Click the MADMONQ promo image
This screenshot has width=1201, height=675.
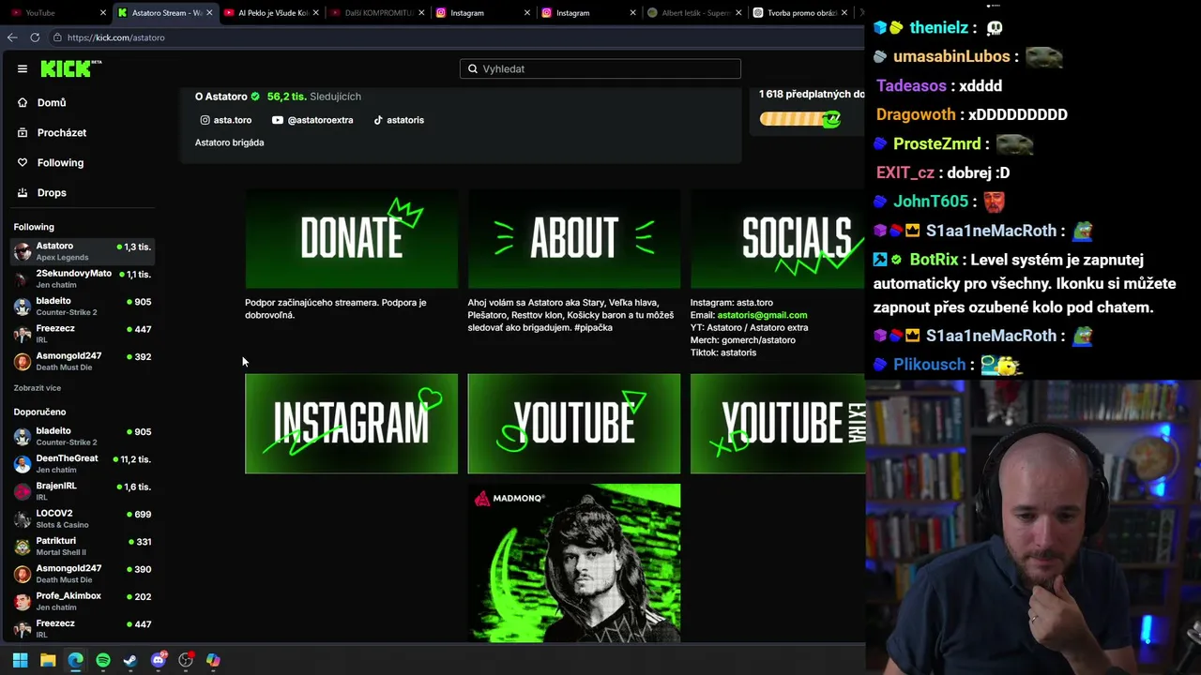pyautogui.click(x=574, y=562)
